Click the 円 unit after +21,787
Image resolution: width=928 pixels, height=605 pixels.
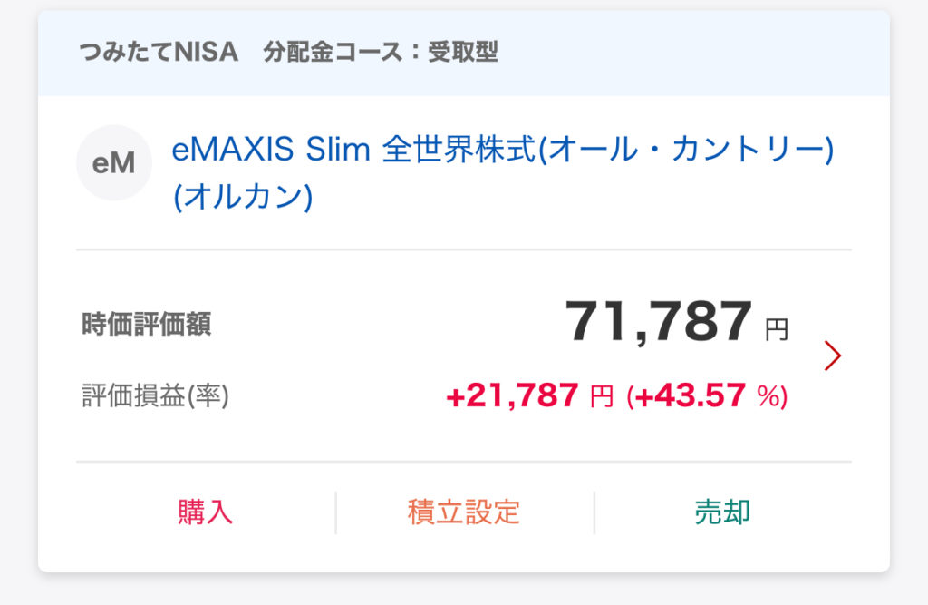(x=602, y=397)
